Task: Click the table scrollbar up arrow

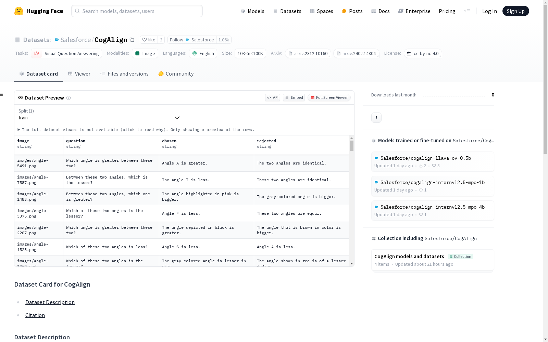Action: (x=351, y=138)
